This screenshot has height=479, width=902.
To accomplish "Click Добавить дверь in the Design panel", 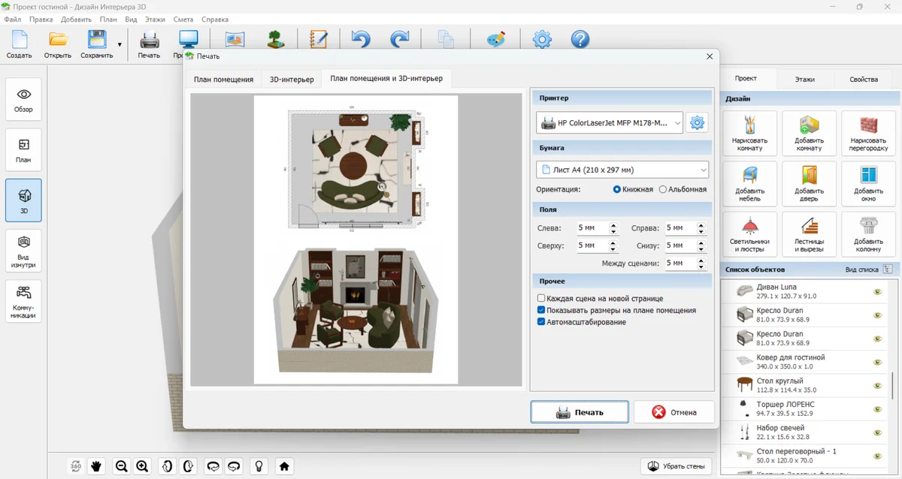I will click(809, 184).
